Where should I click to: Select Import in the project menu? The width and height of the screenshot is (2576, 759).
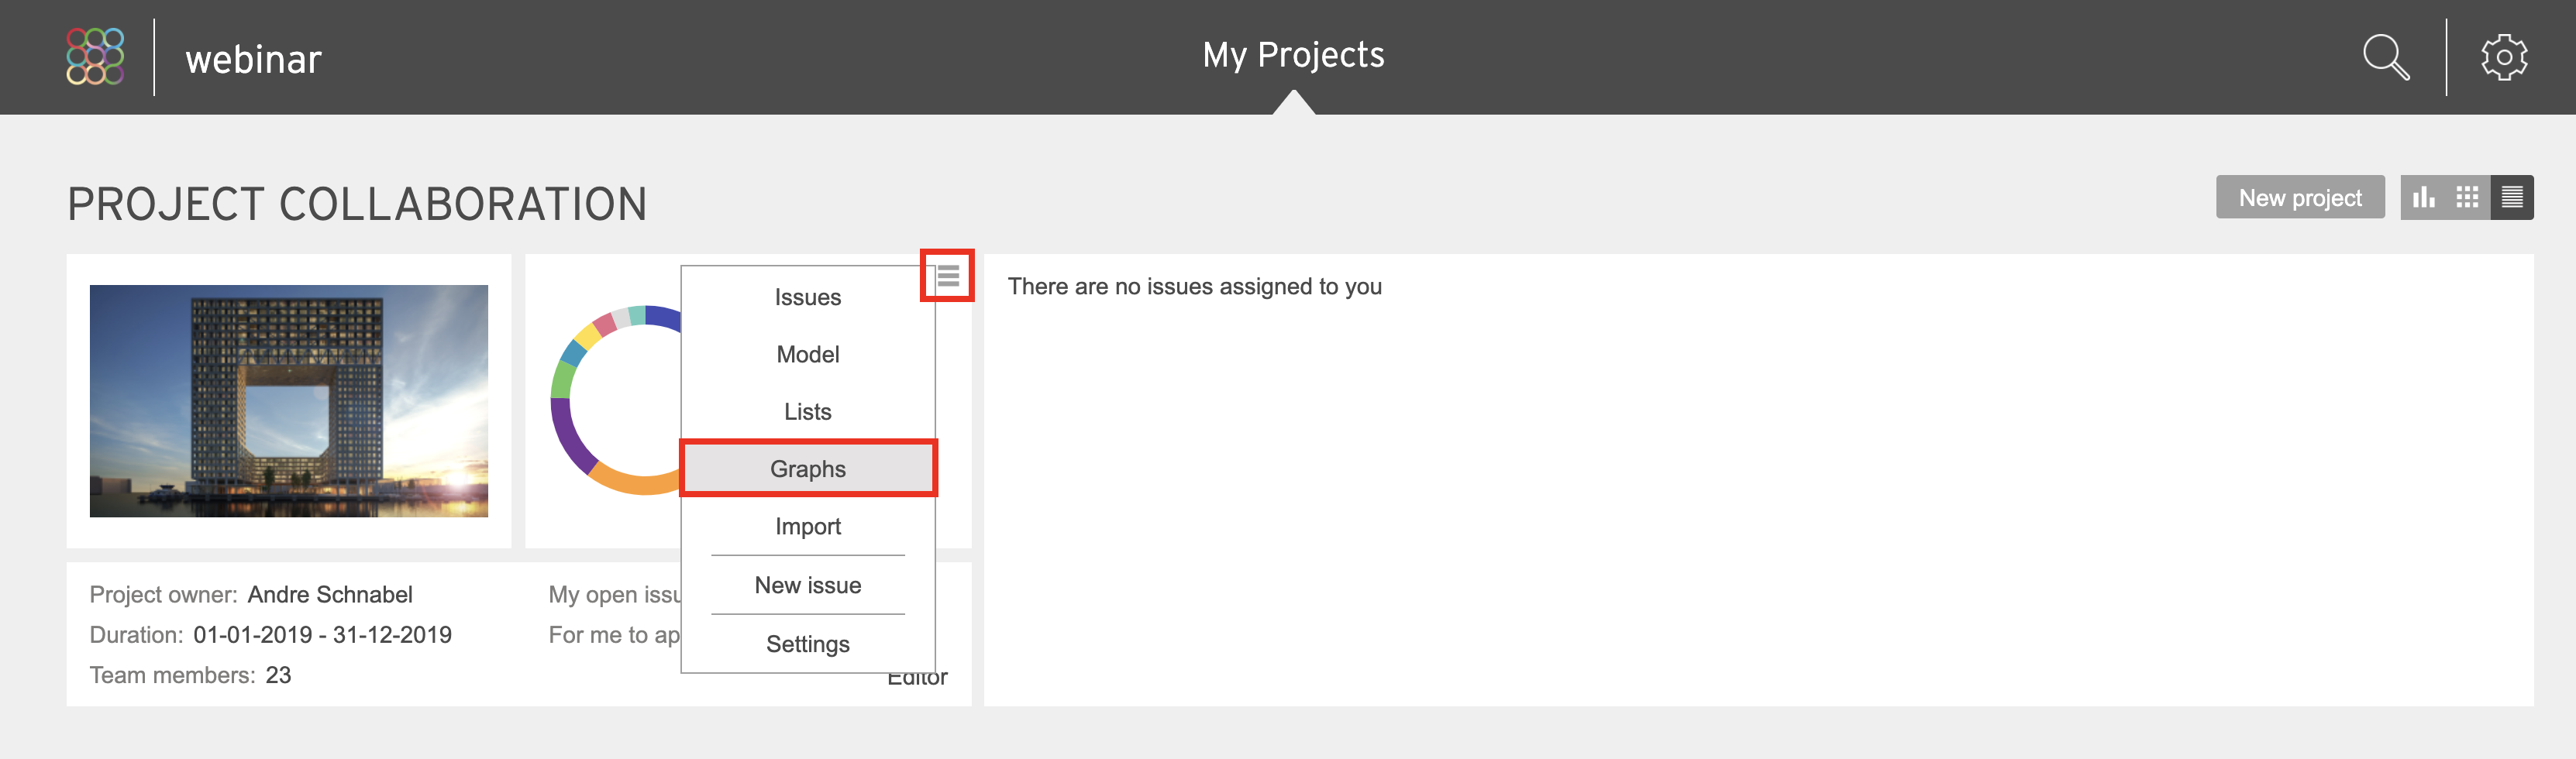(808, 526)
